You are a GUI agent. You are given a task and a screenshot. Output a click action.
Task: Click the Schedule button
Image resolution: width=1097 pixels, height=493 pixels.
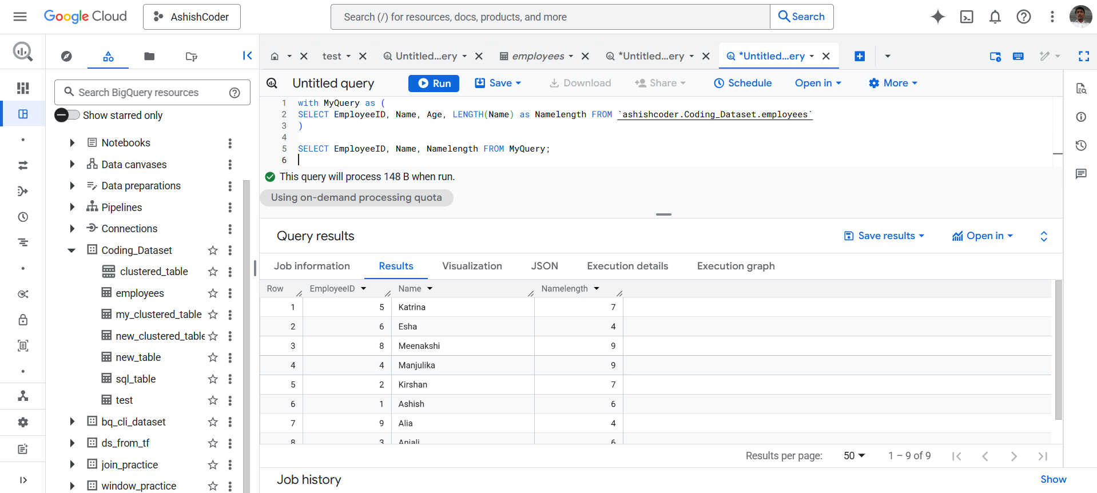coord(742,83)
